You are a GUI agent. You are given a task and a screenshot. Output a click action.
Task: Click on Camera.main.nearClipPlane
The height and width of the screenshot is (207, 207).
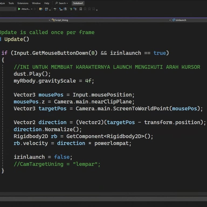(93, 102)
